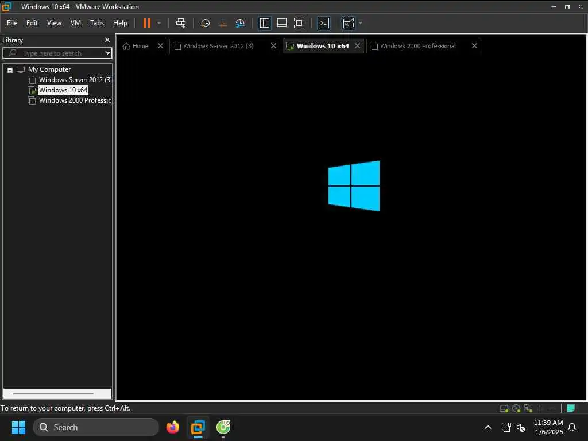Click the stretch guest display icon
The image size is (588, 441).
(x=348, y=23)
